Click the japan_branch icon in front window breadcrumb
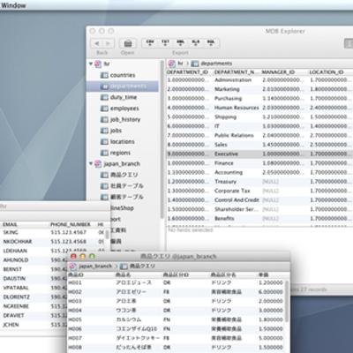 pyautogui.click(x=72, y=266)
